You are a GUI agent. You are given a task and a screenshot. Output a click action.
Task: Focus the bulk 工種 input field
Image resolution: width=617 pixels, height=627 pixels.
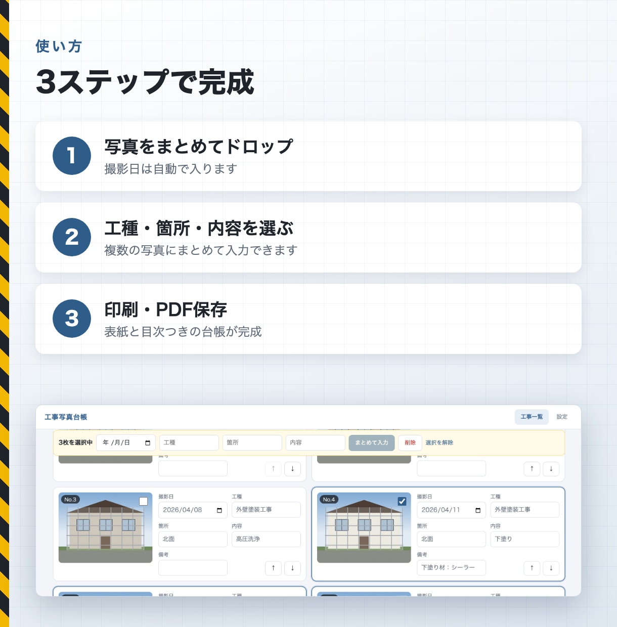point(189,443)
